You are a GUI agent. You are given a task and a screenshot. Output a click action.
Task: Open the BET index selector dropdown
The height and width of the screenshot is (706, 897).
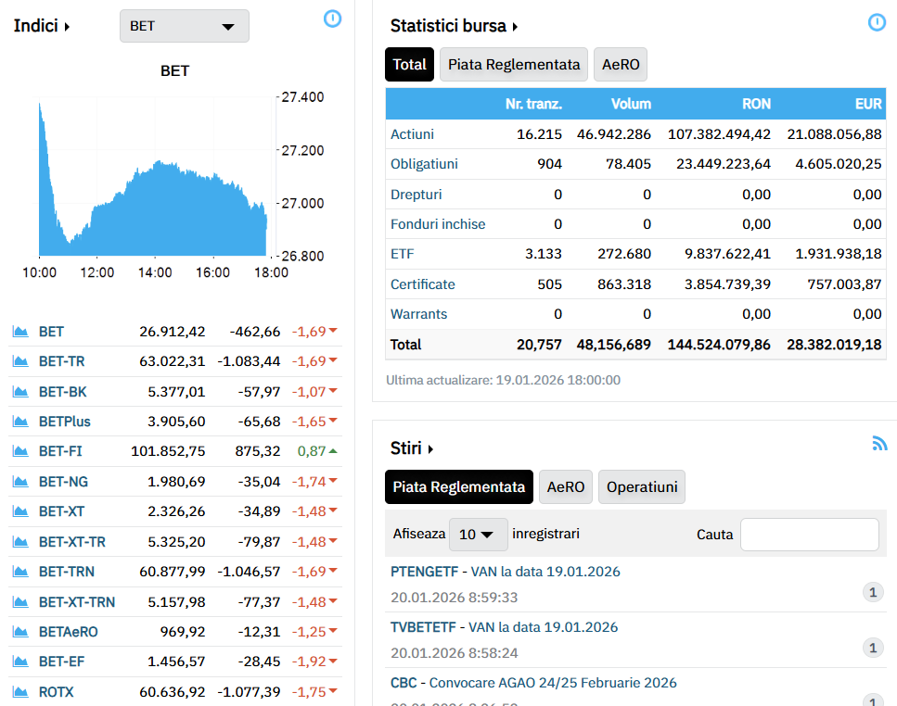[184, 26]
